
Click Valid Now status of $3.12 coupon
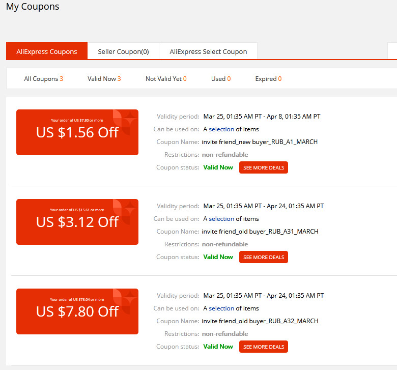click(x=218, y=257)
